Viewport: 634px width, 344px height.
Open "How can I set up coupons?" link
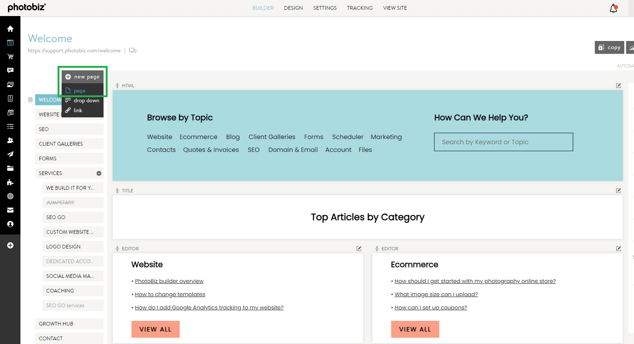coord(431,307)
